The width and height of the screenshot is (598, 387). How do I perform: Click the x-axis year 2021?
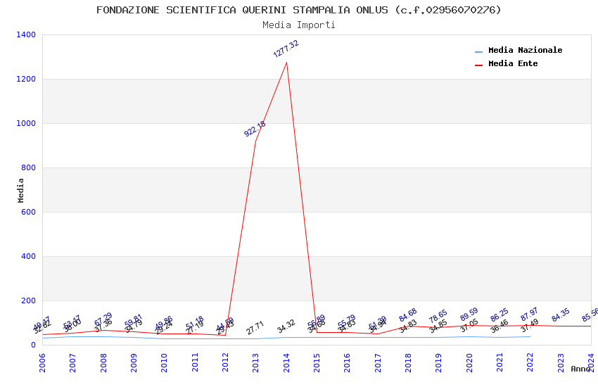click(500, 362)
